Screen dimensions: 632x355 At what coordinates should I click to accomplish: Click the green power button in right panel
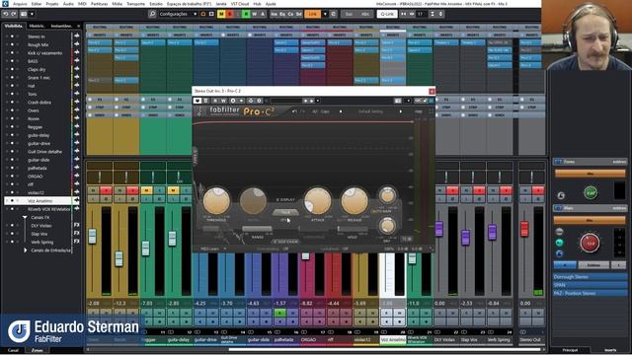click(x=591, y=193)
